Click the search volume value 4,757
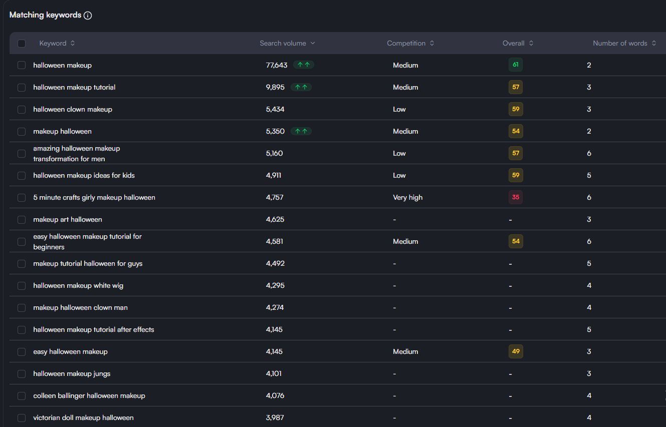Viewport: 666px width, 427px height. [275, 198]
